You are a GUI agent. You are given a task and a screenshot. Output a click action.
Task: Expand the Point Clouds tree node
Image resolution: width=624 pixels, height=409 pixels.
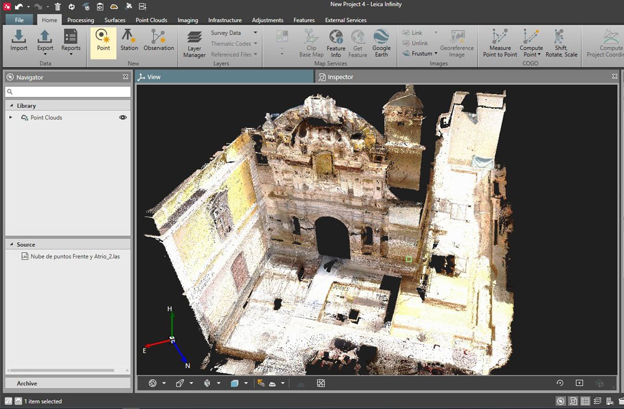tap(11, 117)
